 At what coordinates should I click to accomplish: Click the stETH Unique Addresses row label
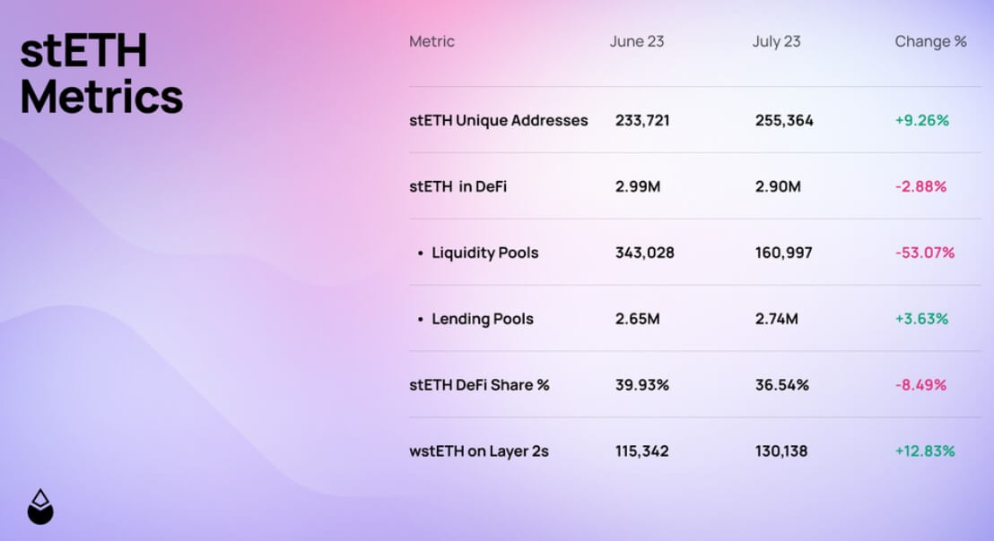[498, 120]
